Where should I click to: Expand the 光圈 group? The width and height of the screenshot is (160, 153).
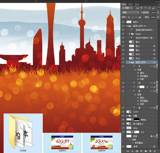127,116
